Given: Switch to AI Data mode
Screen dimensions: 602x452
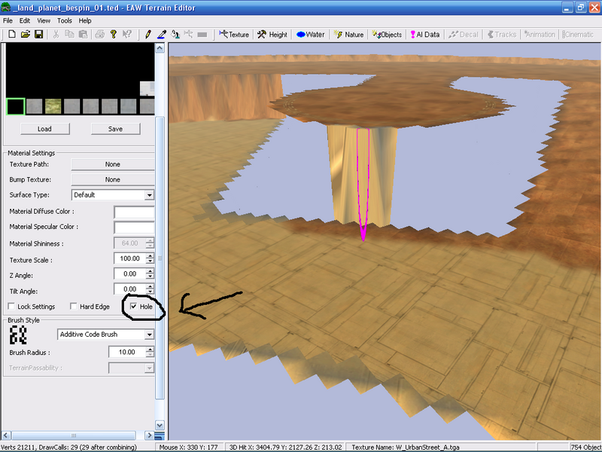Looking at the screenshot, I should click(x=425, y=34).
